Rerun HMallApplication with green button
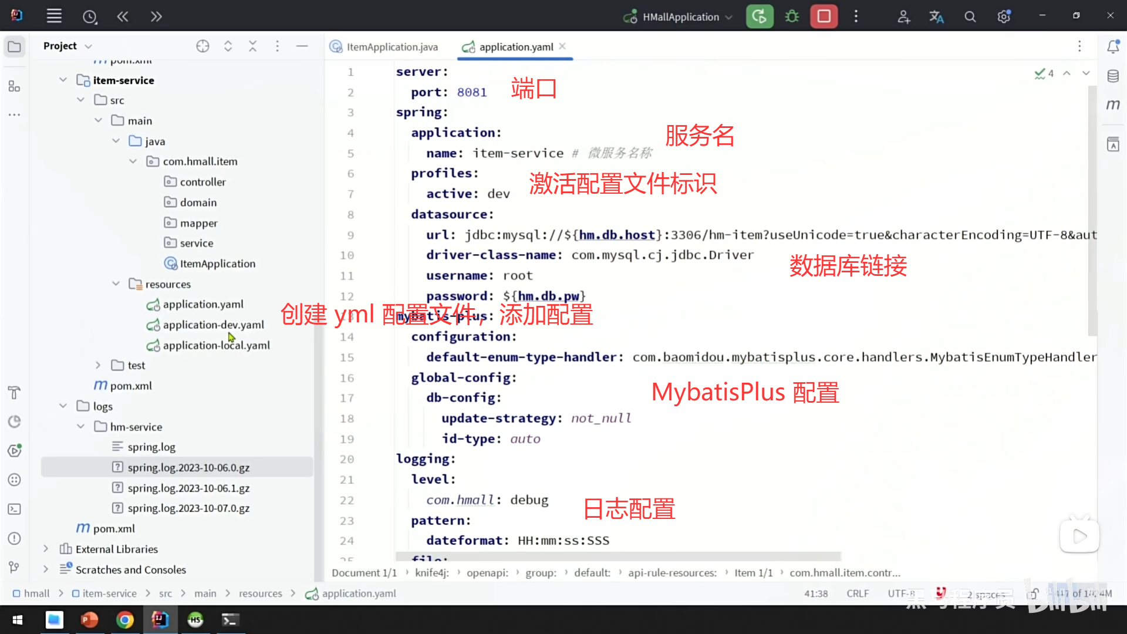 [760, 16]
